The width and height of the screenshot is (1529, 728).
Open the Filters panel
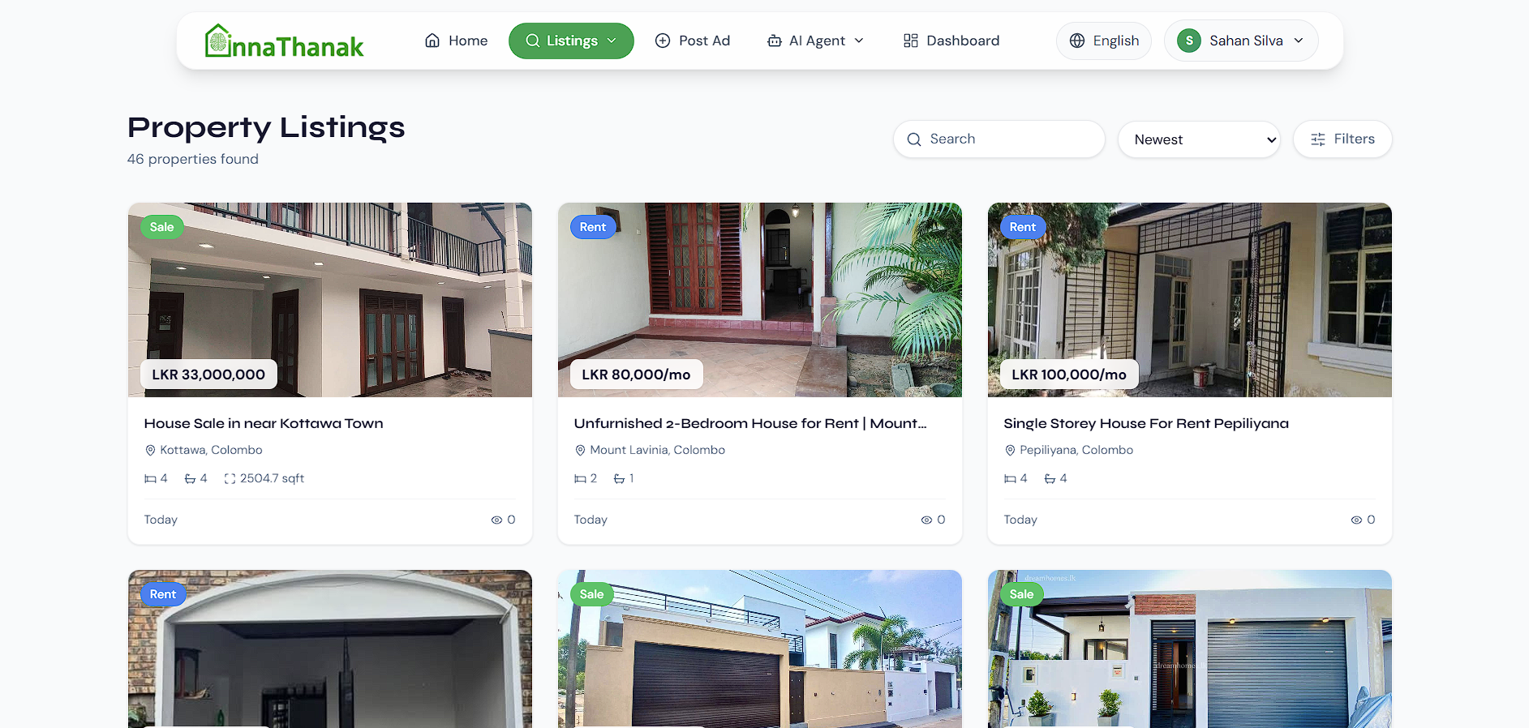(x=1342, y=139)
